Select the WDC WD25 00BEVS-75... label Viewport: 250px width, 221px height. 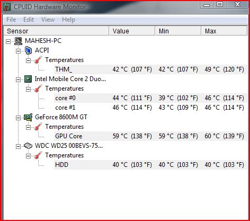tap(69, 146)
